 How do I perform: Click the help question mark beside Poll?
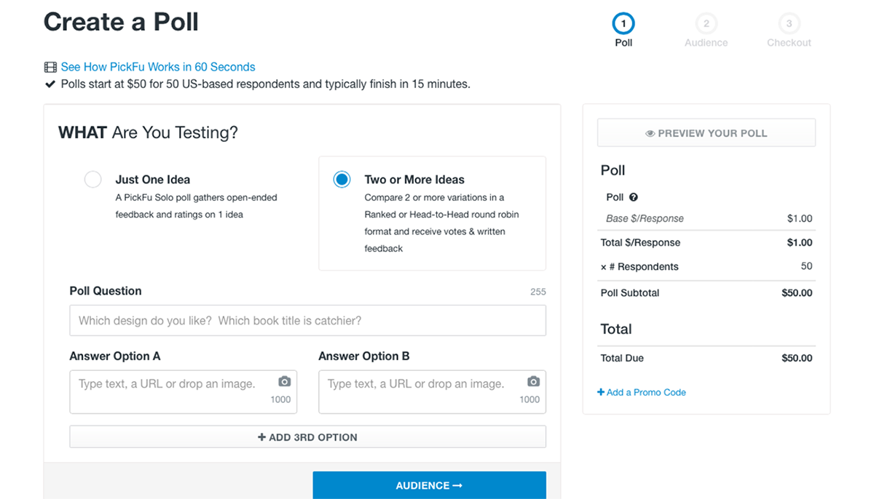click(634, 197)
